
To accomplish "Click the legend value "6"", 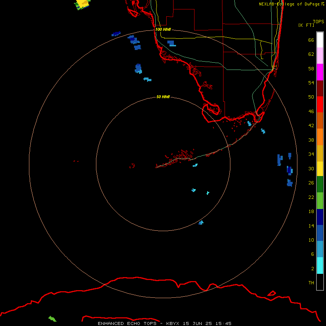I will point(312,254).
